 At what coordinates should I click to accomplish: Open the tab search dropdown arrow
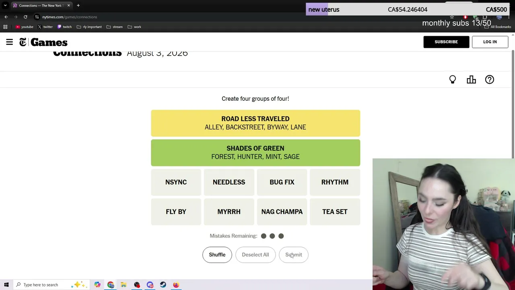pos(5,5)
